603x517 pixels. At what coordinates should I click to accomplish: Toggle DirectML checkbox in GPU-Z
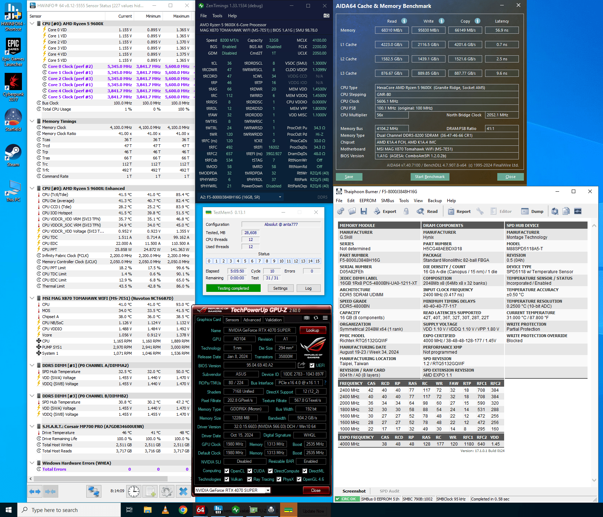pyautogui.click(x=305, y=471)
